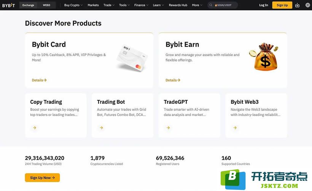Image resolution: width=312 pixels, height=191 pixels.
Task: Expand the Finance dropdown menu
Action: [x=141, y=5]
